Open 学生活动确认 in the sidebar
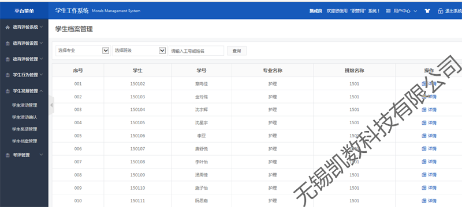 [x=24, y=117]
